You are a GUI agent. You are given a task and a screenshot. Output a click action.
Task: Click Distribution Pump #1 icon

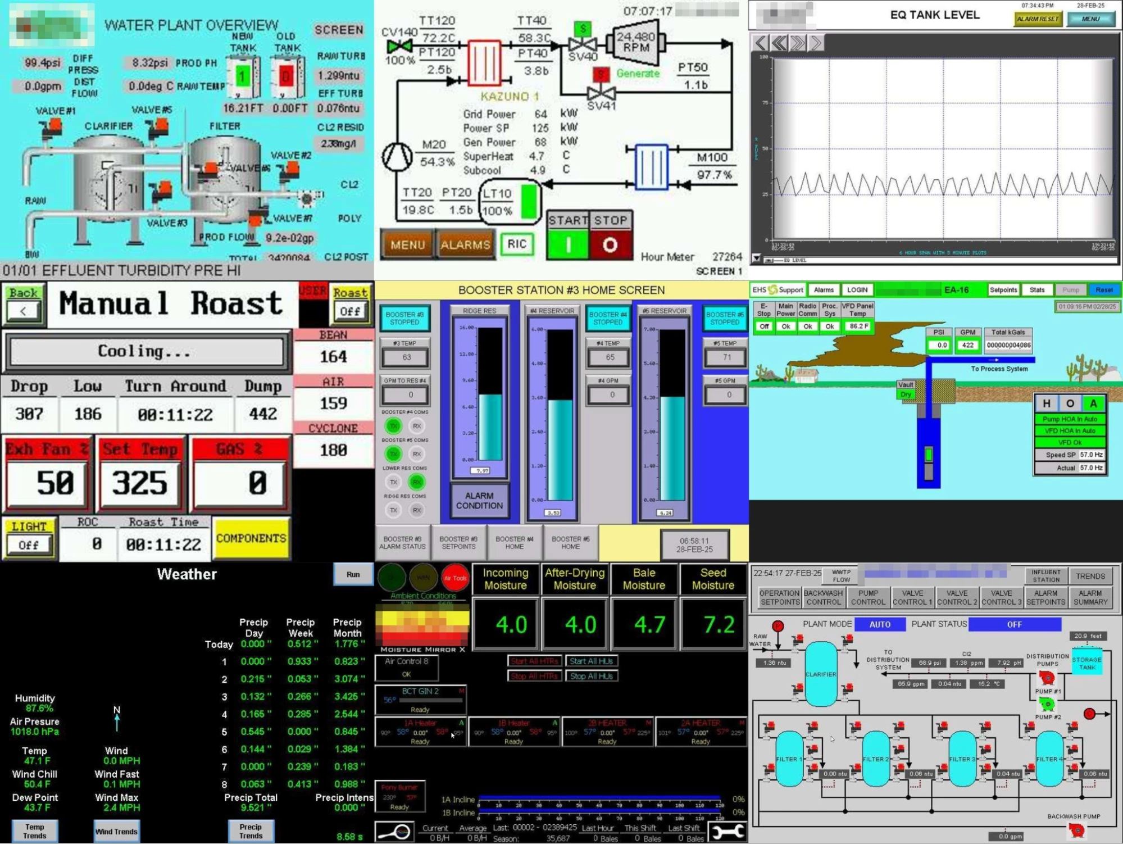[1046, 678]
